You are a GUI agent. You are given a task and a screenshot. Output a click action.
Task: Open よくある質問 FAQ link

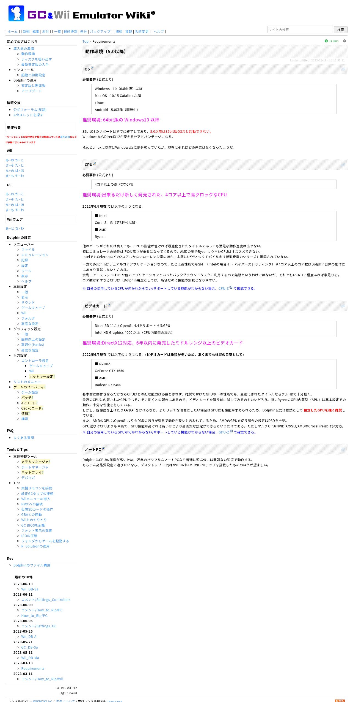[24, 438]
